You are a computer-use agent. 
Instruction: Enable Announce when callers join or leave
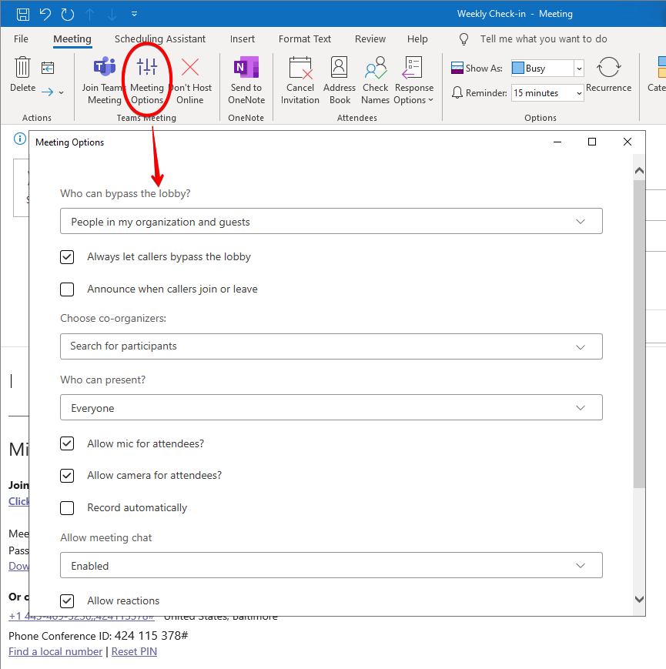pos(67,289)
